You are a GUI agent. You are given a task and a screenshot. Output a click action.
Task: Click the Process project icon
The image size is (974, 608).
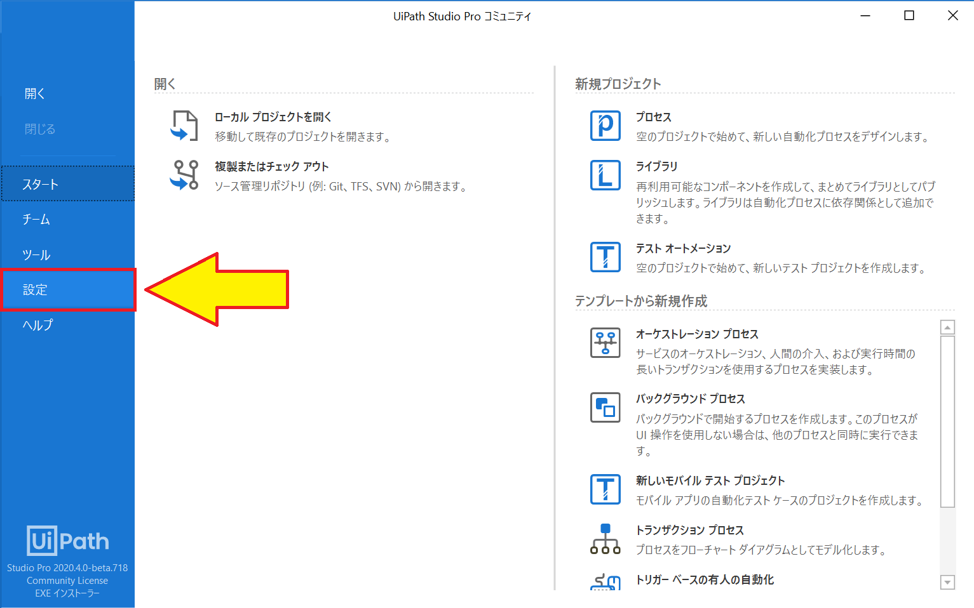coord(605,126)
